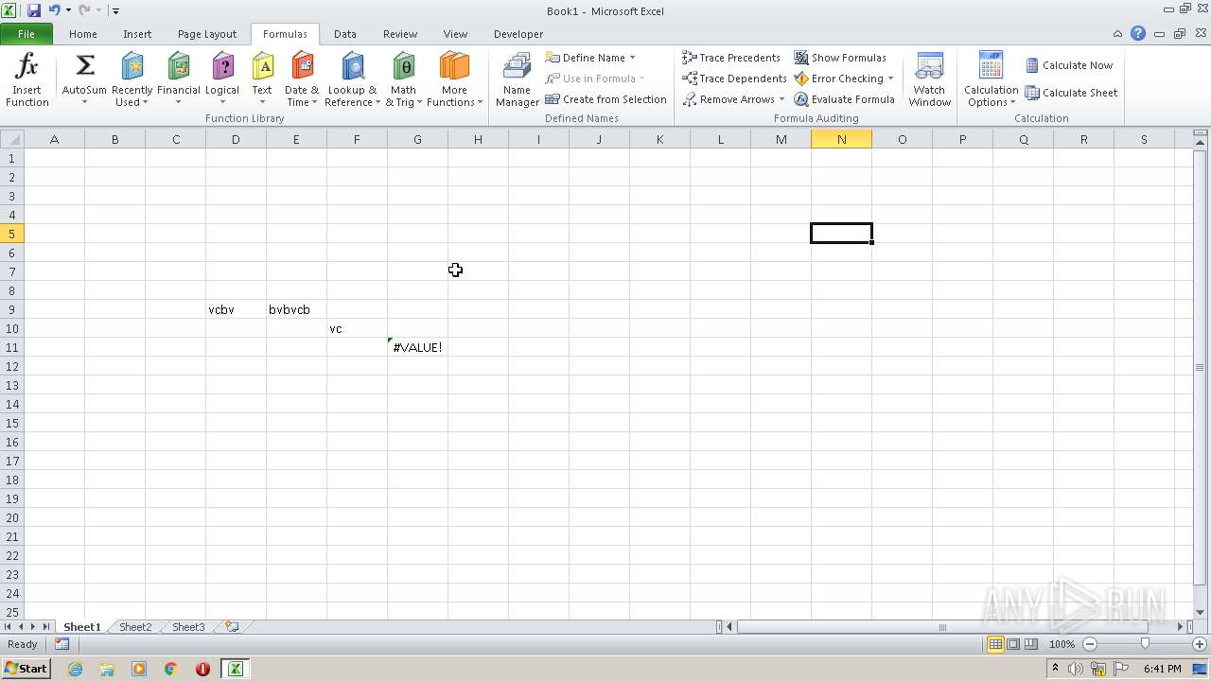Switch to Page Layout view button
Screen dimensions: 1211x681
1013,644
